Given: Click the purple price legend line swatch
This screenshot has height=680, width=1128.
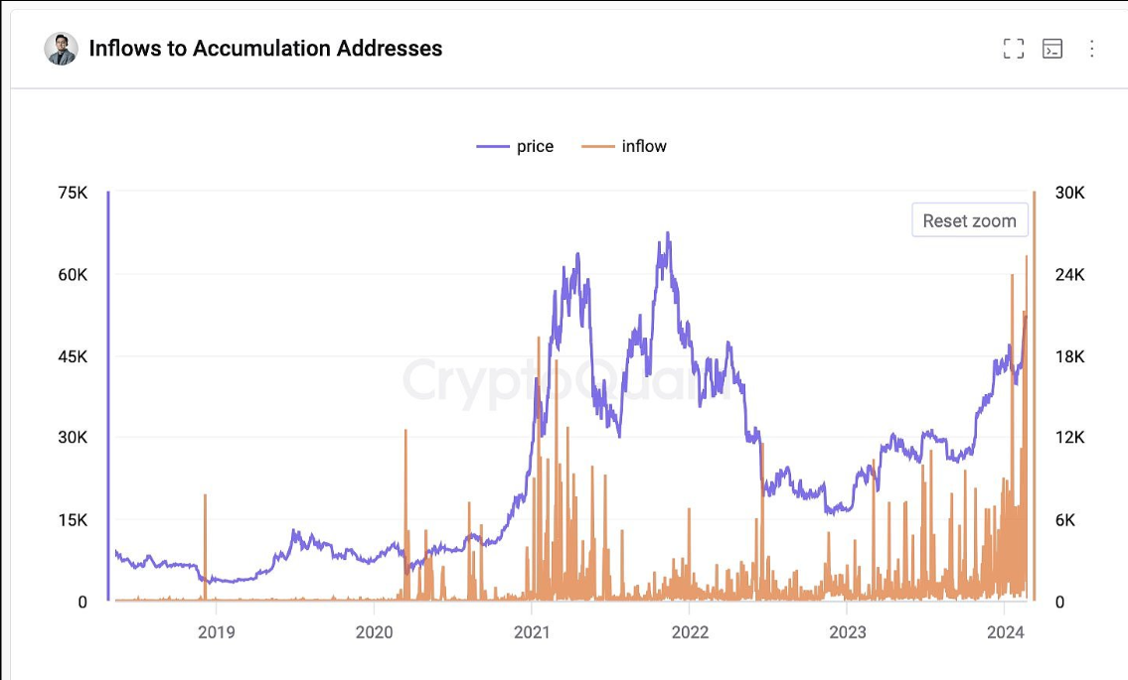Looking at the screenshot, I should (493, 147).
